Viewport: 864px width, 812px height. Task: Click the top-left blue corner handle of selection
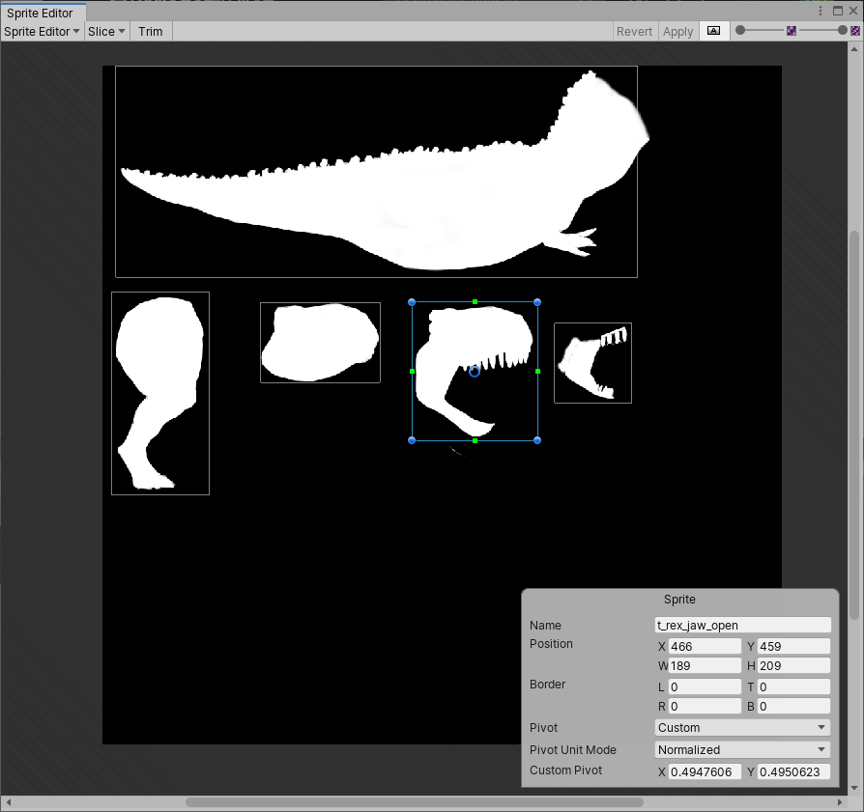coord(412,302)
